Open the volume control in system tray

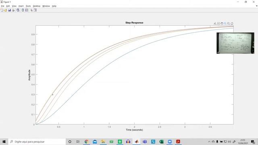(229, 141)
